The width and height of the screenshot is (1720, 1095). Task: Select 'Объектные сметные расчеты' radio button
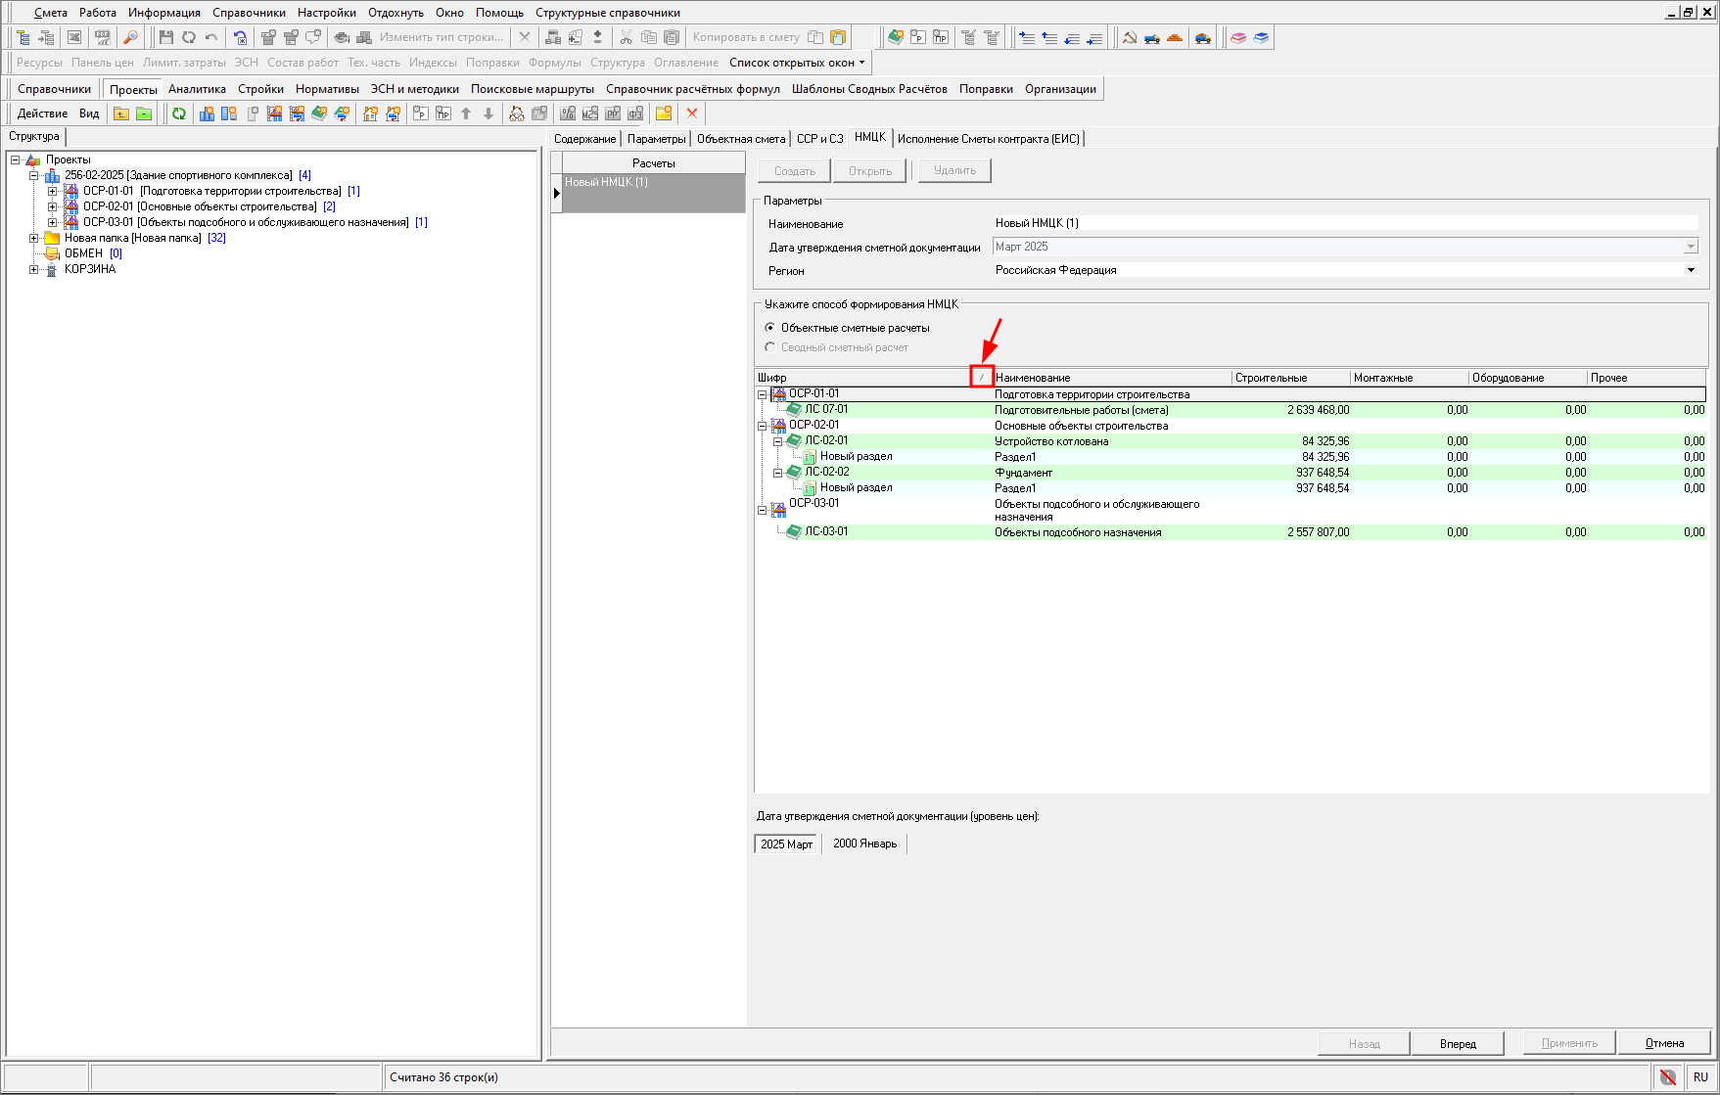tap(770, 328)
